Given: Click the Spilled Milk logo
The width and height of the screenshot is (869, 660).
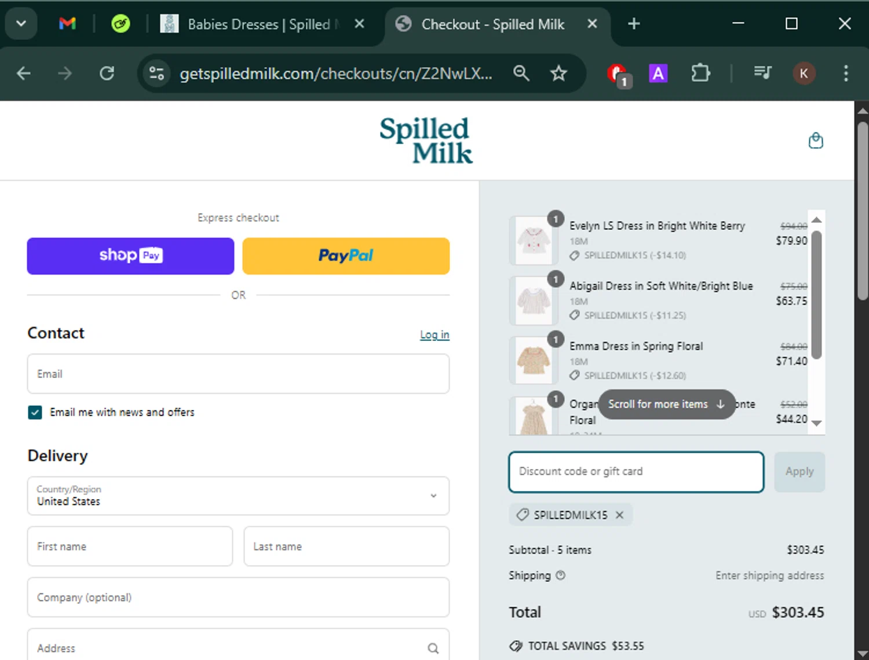Looking at the screenshot, I should click(426, 140).
